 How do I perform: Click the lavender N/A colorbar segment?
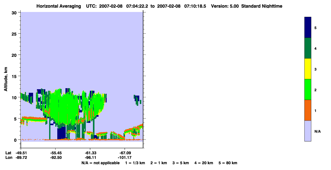[x=308, y=131]
